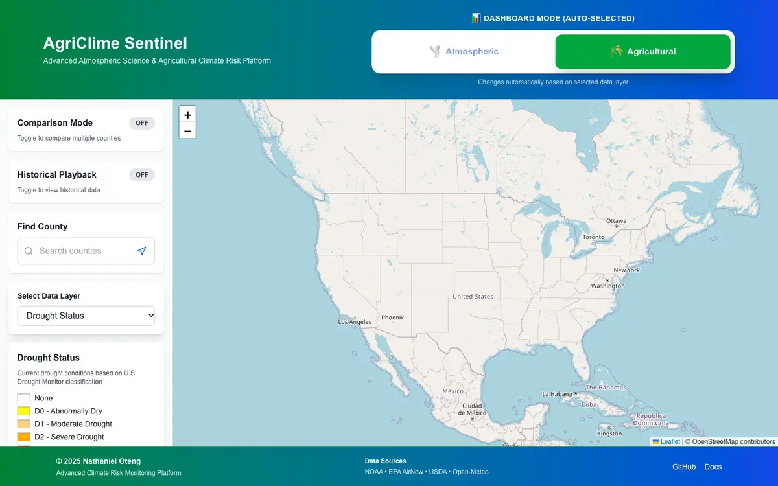The width and height of the screenshot is (778, 486).
Task: Click the search magnifier icon
Action: point(29,251)
